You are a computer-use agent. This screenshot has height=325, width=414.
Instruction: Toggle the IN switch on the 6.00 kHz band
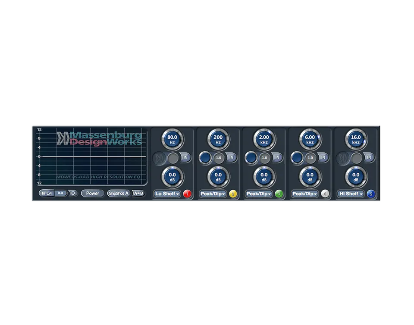tap(323, 157)
